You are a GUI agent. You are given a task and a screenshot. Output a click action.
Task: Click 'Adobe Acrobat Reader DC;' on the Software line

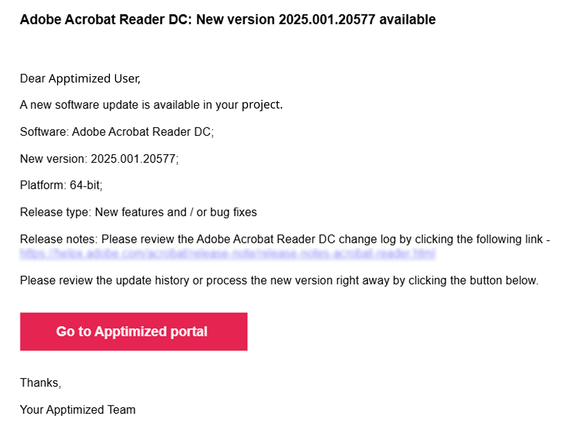click(x=142, y=132)
